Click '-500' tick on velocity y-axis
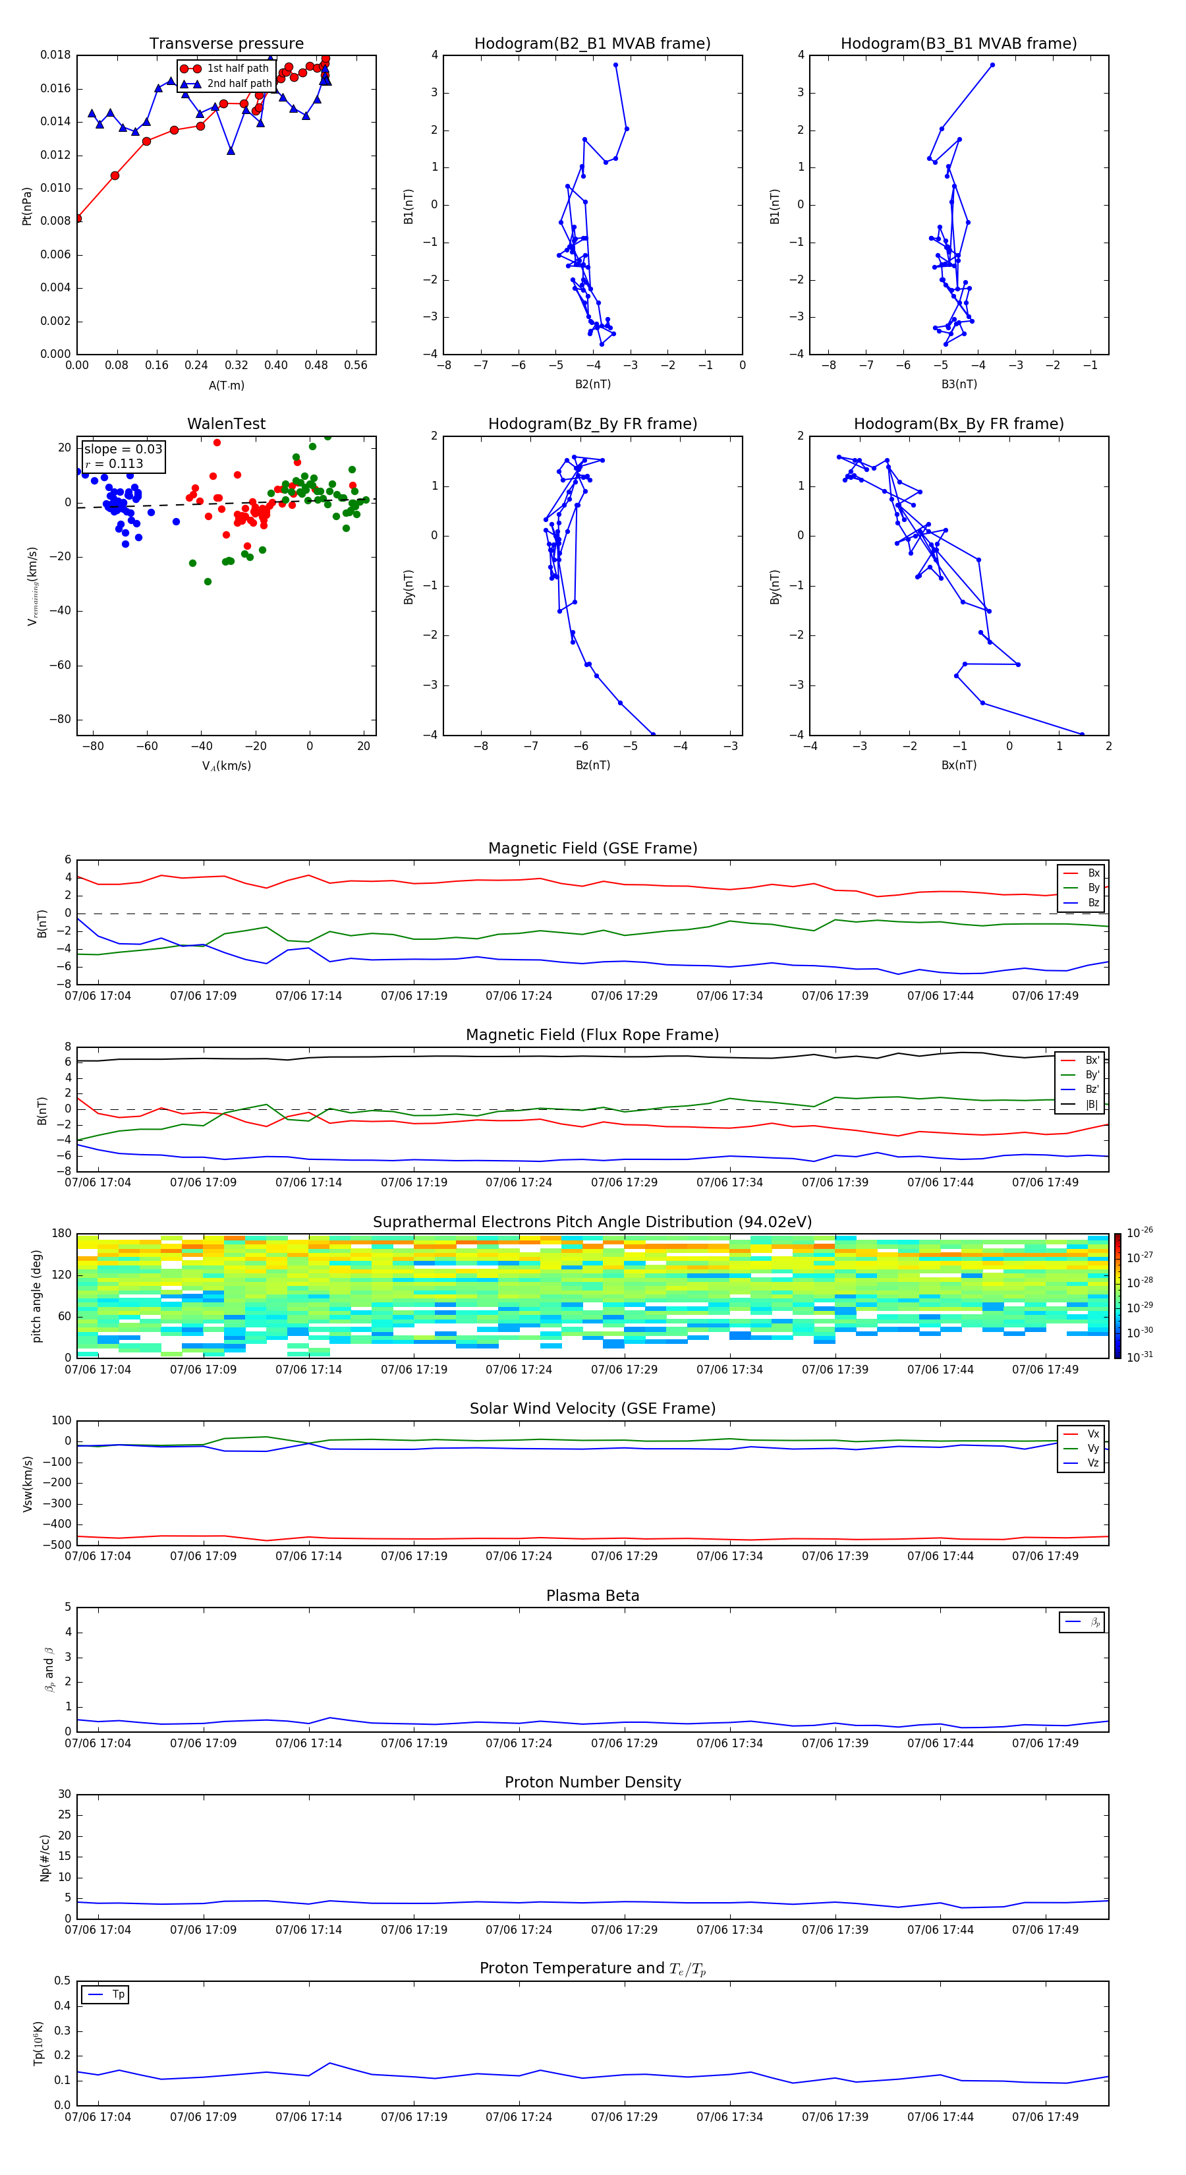This screenshot has width=1186, height=2175. 57,1545
